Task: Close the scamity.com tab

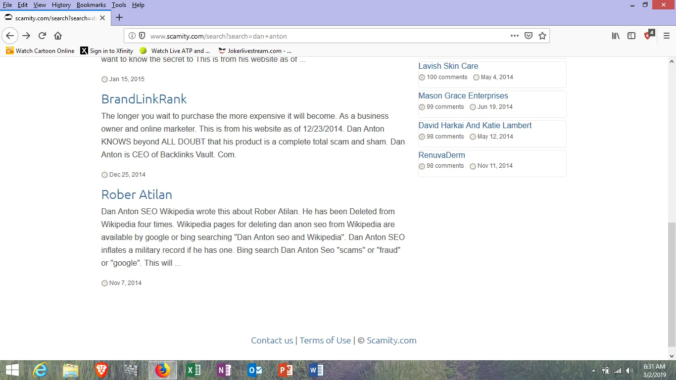Action: (102, 18)
